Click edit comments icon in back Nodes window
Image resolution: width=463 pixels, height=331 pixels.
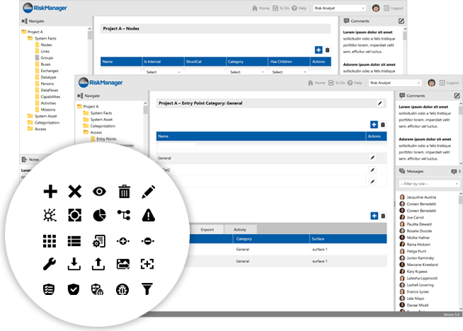tap(401, 21)
